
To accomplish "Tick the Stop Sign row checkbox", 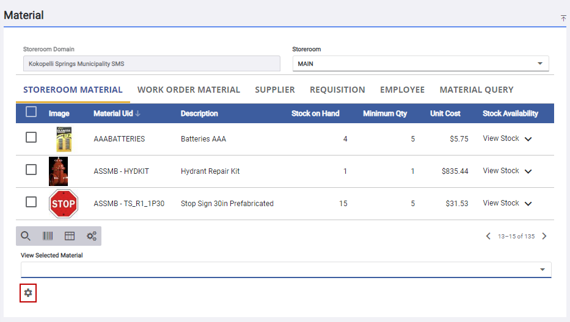I will pyautogui.click(x=31, y=202).
